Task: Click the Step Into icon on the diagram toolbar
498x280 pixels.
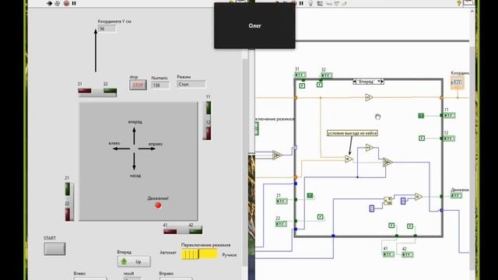Action: coord(329,3)
